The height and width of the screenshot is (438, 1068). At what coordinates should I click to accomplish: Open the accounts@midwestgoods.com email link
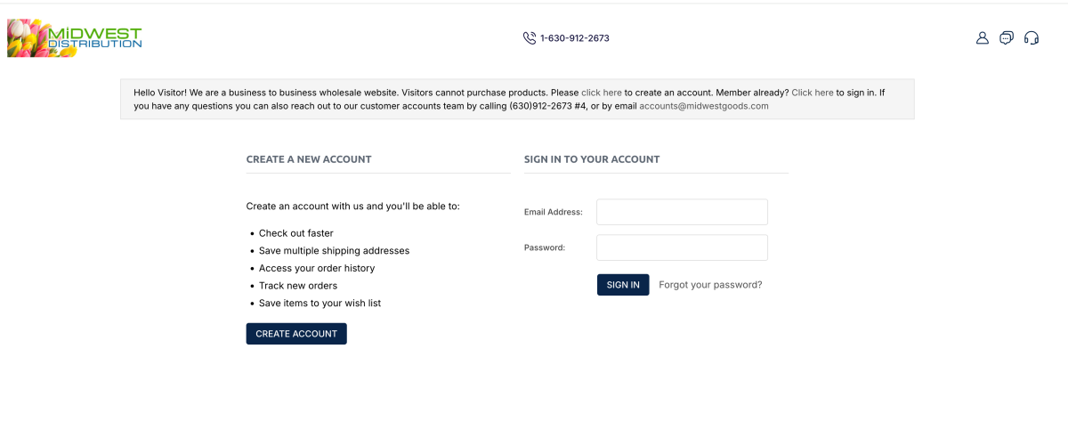pyautogui.click(x=703, y=106)
